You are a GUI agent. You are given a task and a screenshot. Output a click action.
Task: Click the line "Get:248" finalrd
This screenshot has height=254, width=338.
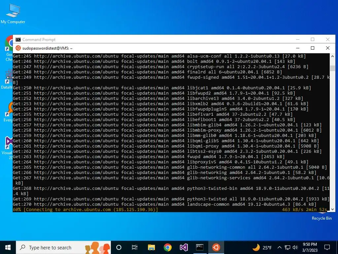[x=148, y=72]
